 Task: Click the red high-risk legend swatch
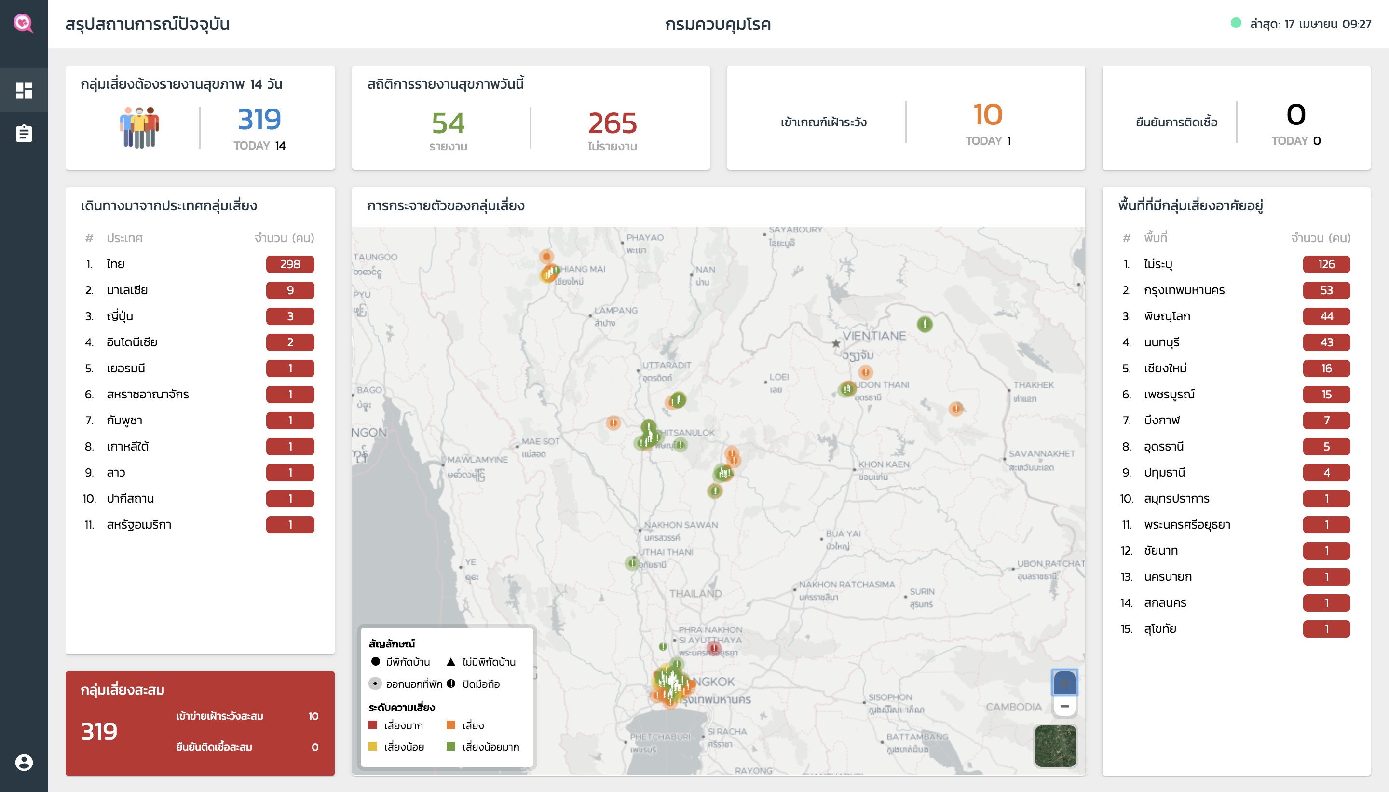pyautogui.click(x=373, y=725)
